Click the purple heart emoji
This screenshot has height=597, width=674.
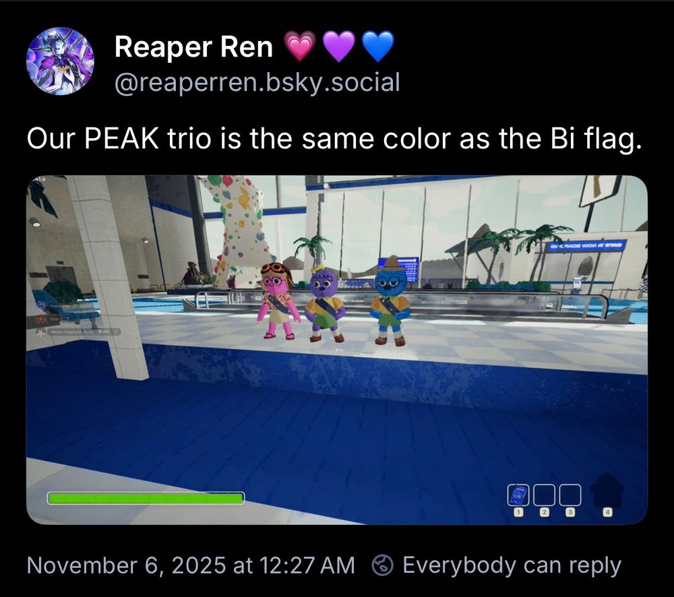339,46
